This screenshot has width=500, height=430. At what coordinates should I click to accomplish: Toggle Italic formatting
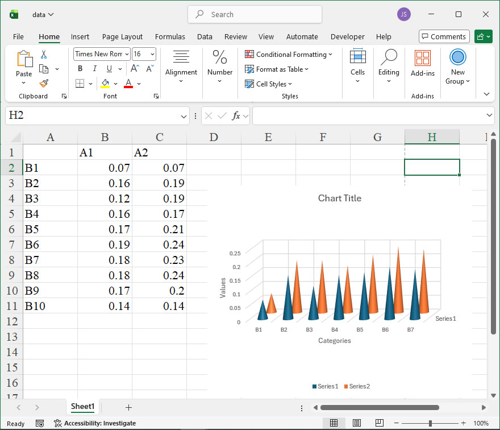94,69
